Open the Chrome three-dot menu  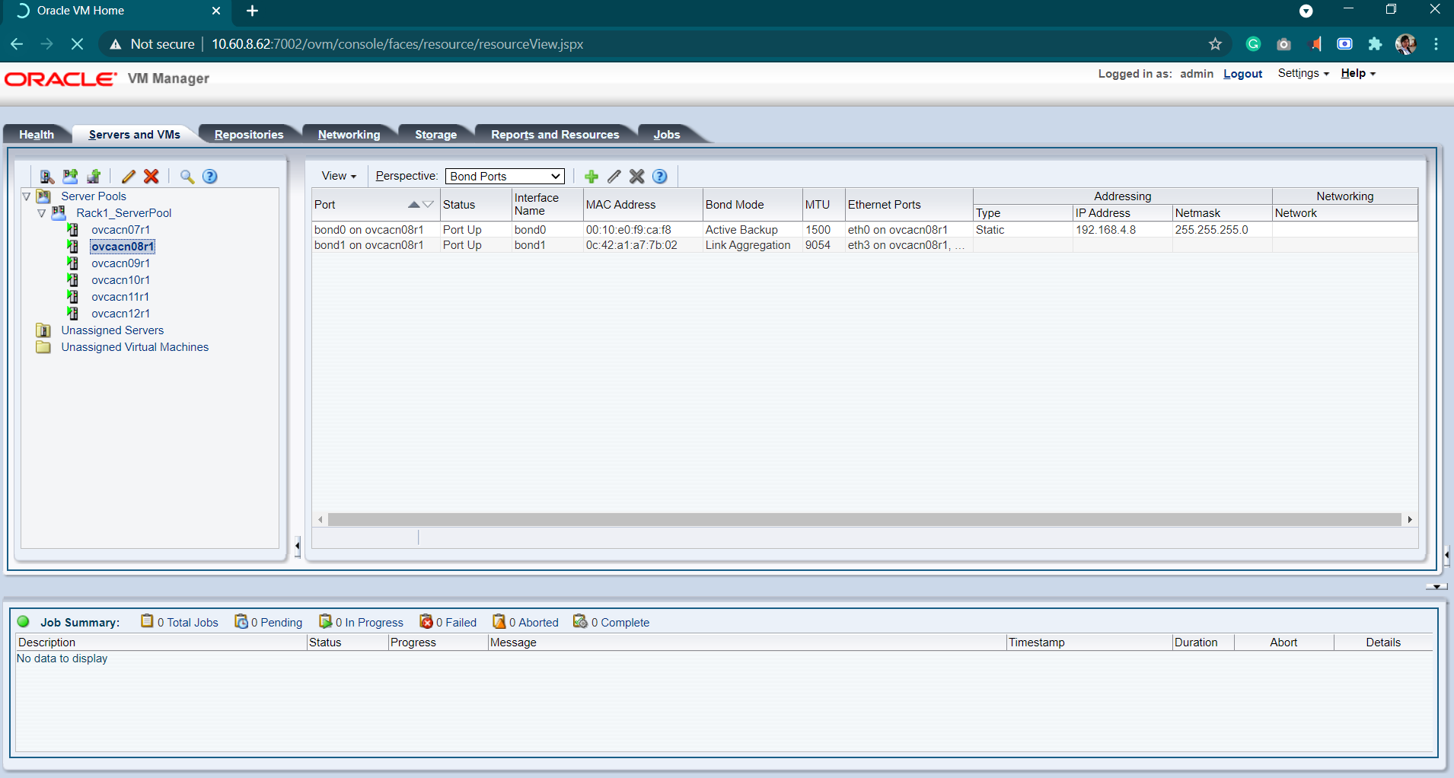(x=1436, y=44)
